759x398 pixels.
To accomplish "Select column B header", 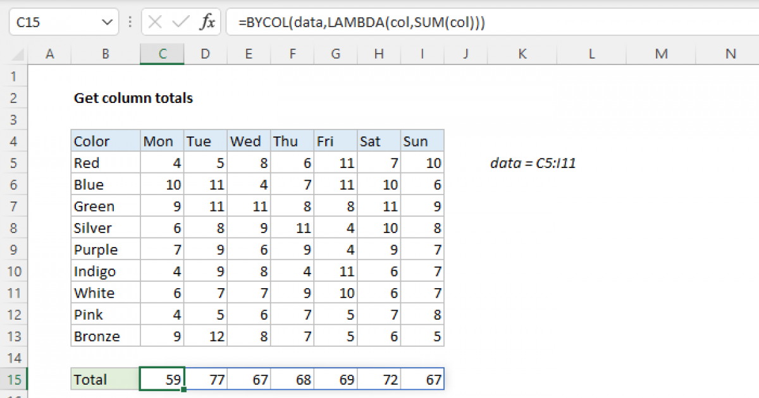I will pyautogui.click(x=105, y=55).
